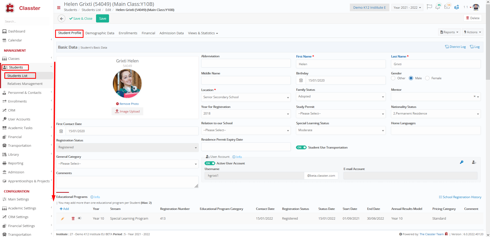Open Special Learning Status dropdown
Image resolution: width=490 pixels, height=237 pixels.
(x=341, y=130)
